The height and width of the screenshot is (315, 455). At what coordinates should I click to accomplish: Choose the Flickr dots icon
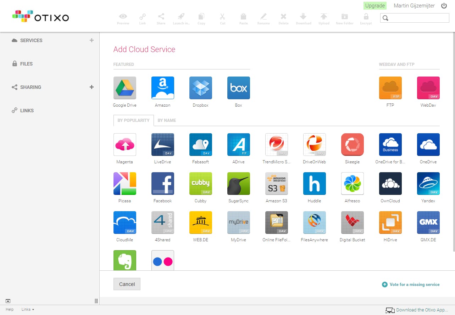click(x=162, y=260)
